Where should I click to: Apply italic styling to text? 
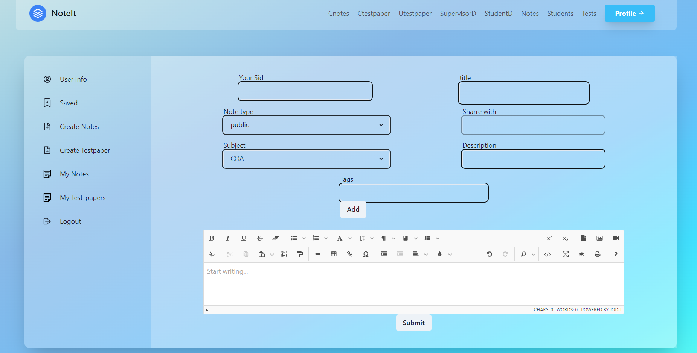click(x=227, y=238)
